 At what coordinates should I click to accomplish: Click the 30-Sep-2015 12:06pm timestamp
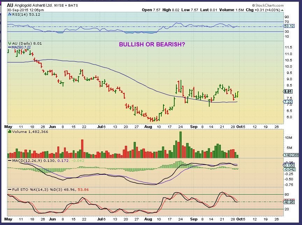[x=26, y=10]
